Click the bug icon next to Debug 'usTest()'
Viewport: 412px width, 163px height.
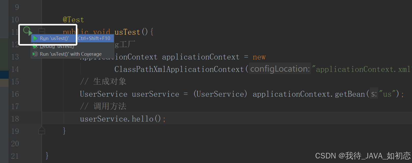point(35,46)
